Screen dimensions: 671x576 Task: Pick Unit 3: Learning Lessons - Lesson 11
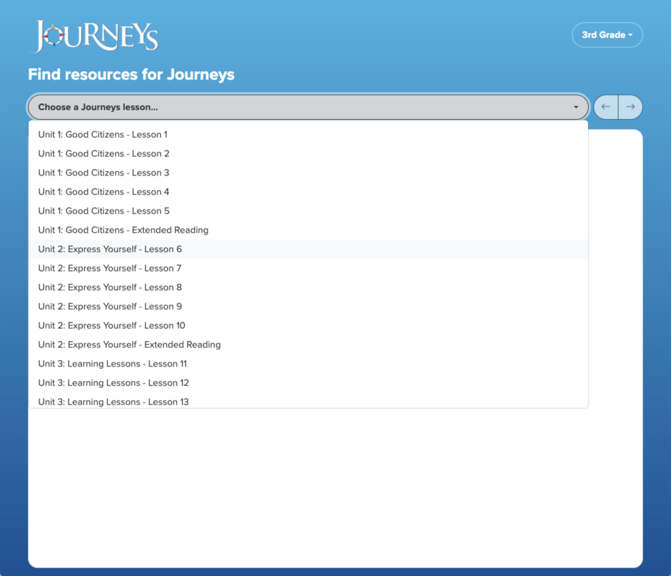(x=308, y=364)
